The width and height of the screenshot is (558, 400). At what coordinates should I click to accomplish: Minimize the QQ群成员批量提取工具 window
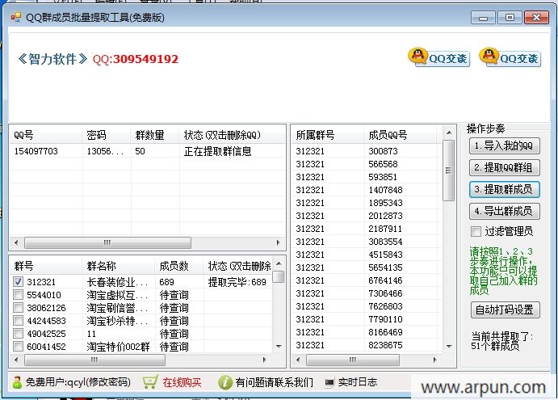483,18
